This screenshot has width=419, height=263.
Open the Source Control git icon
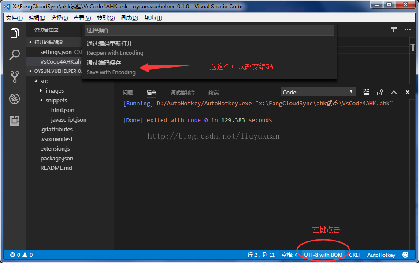tap(15, 77)
